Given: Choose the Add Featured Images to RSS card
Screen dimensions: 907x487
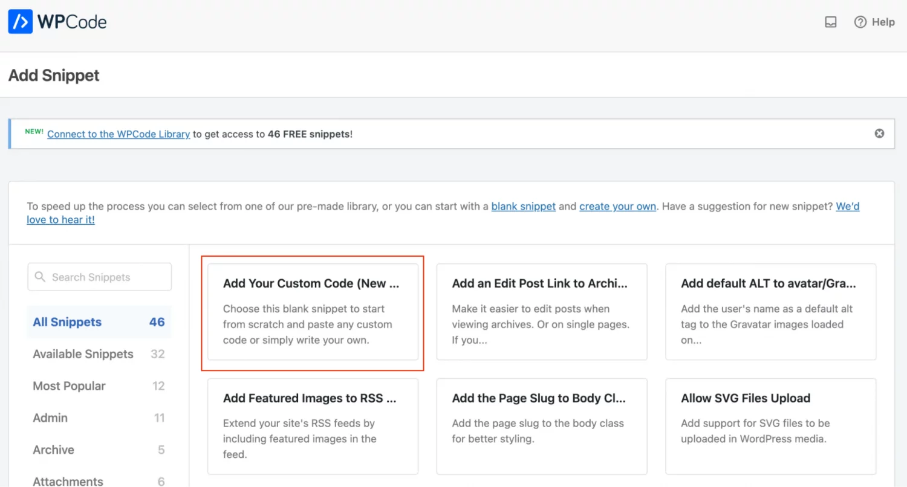Looking at the screenshot, I should (x=313, y=427).
